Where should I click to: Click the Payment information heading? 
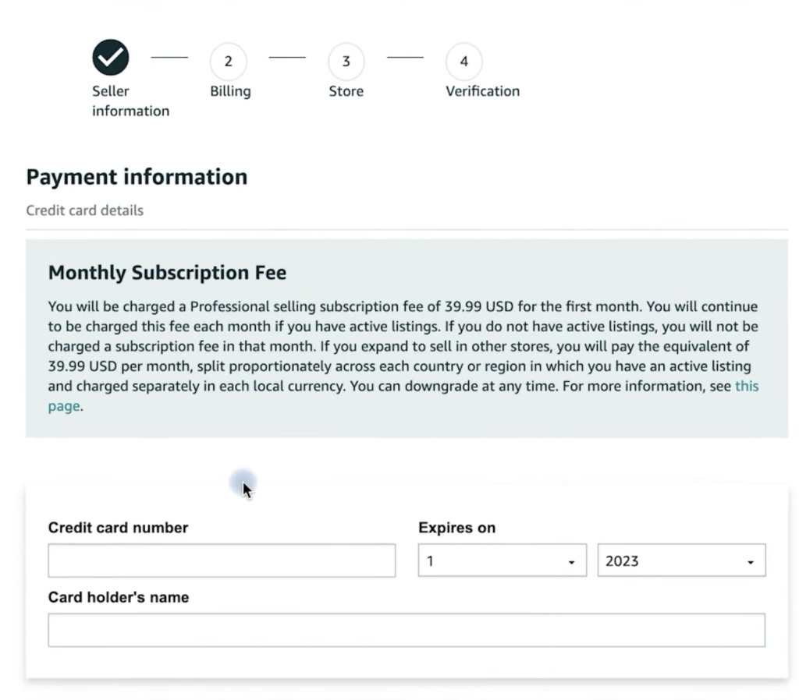pyautogui.click(x=137, y=177)
